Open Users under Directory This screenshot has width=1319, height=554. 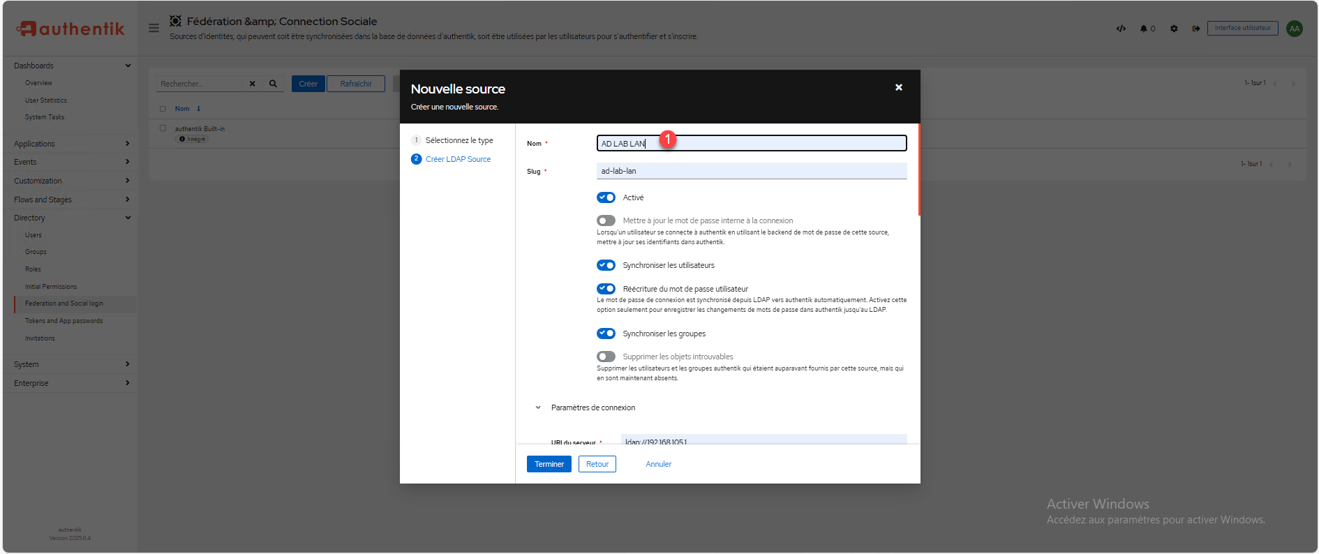(x=33, y=235)
